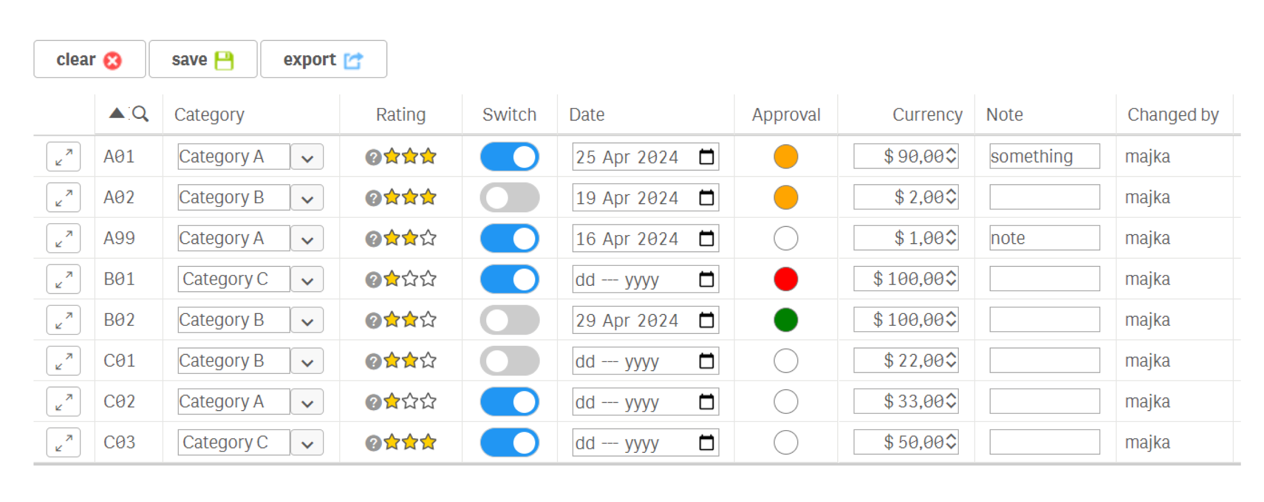Open the Category dropdown for row A02

(307, 198)
